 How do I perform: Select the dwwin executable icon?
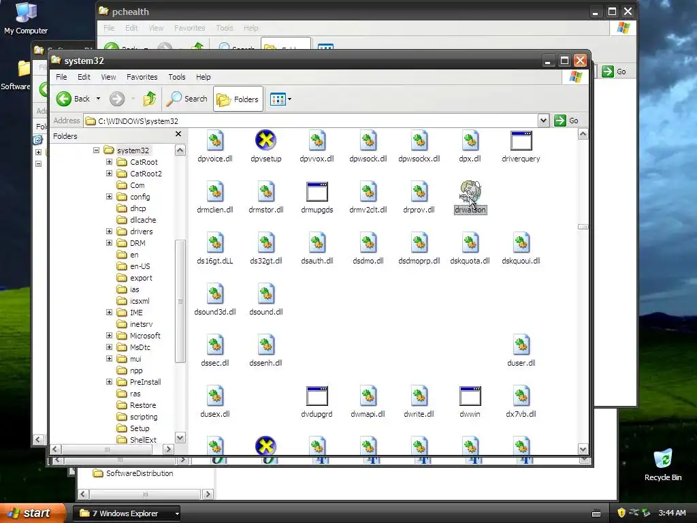[470, 396]
